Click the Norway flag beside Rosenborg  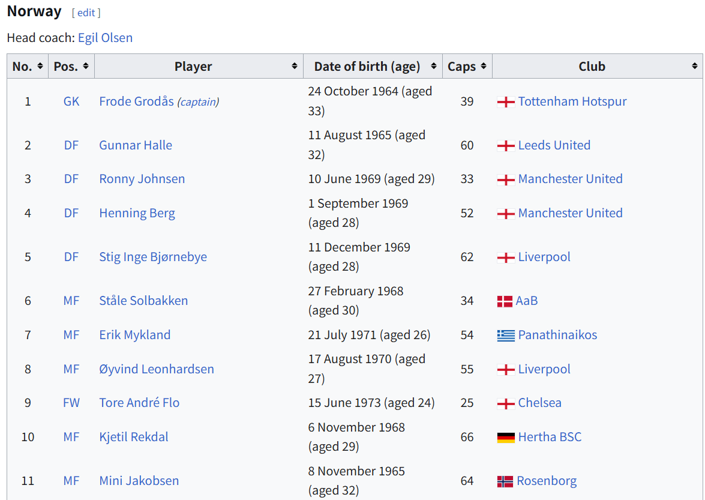(505, 481)
